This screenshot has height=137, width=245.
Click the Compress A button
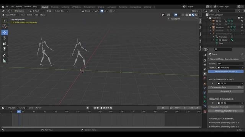(226, 91)
